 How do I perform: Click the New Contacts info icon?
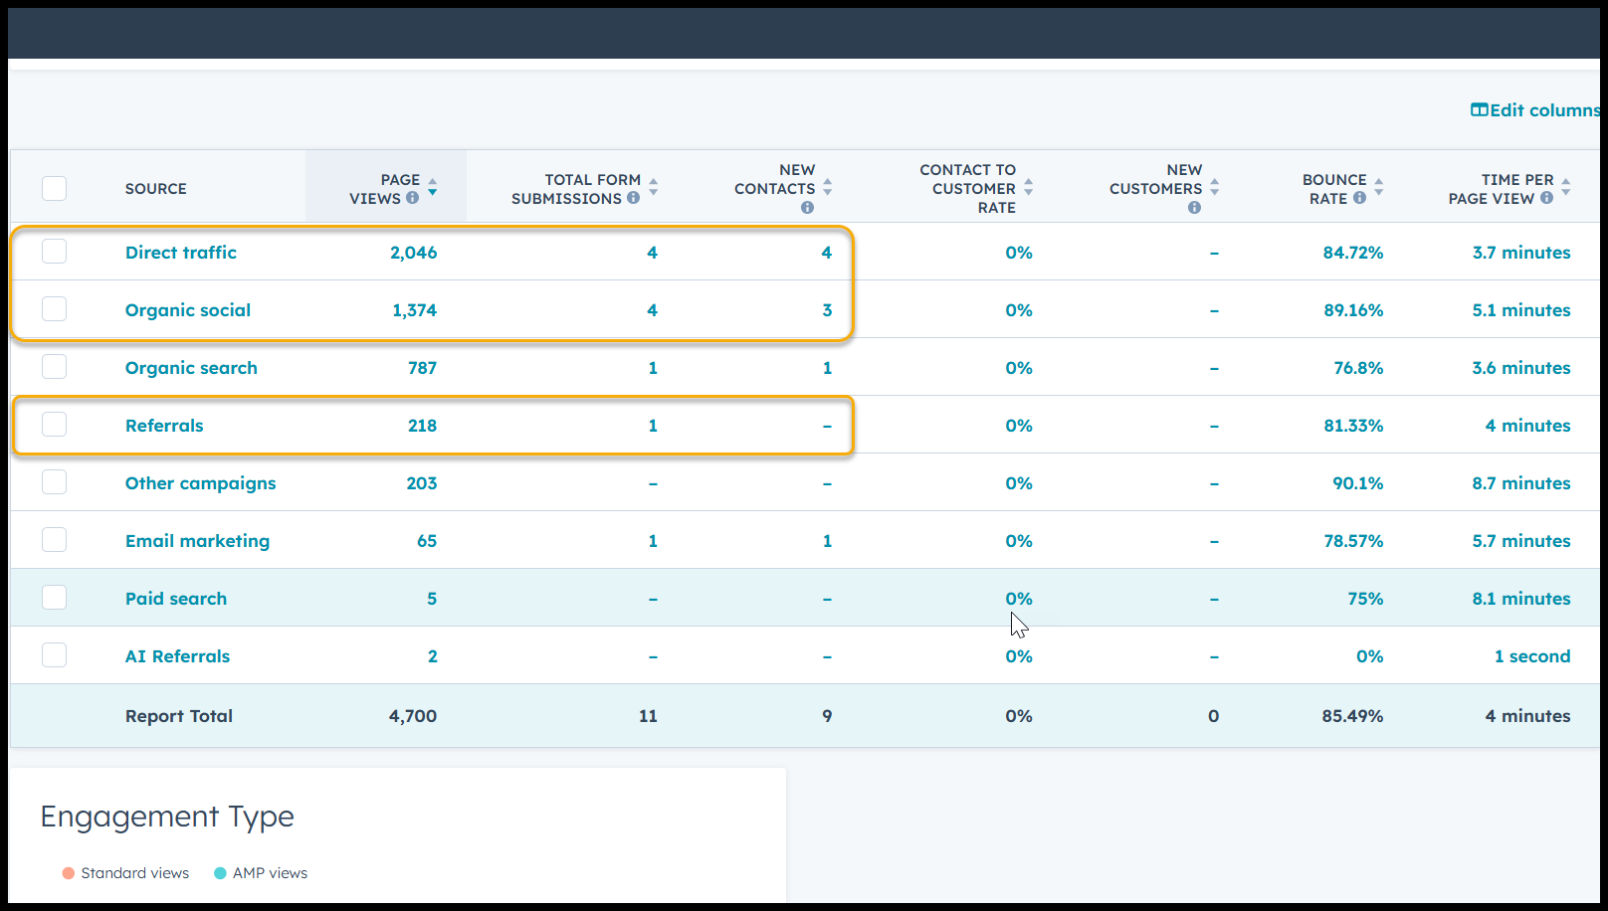(807, 207)
